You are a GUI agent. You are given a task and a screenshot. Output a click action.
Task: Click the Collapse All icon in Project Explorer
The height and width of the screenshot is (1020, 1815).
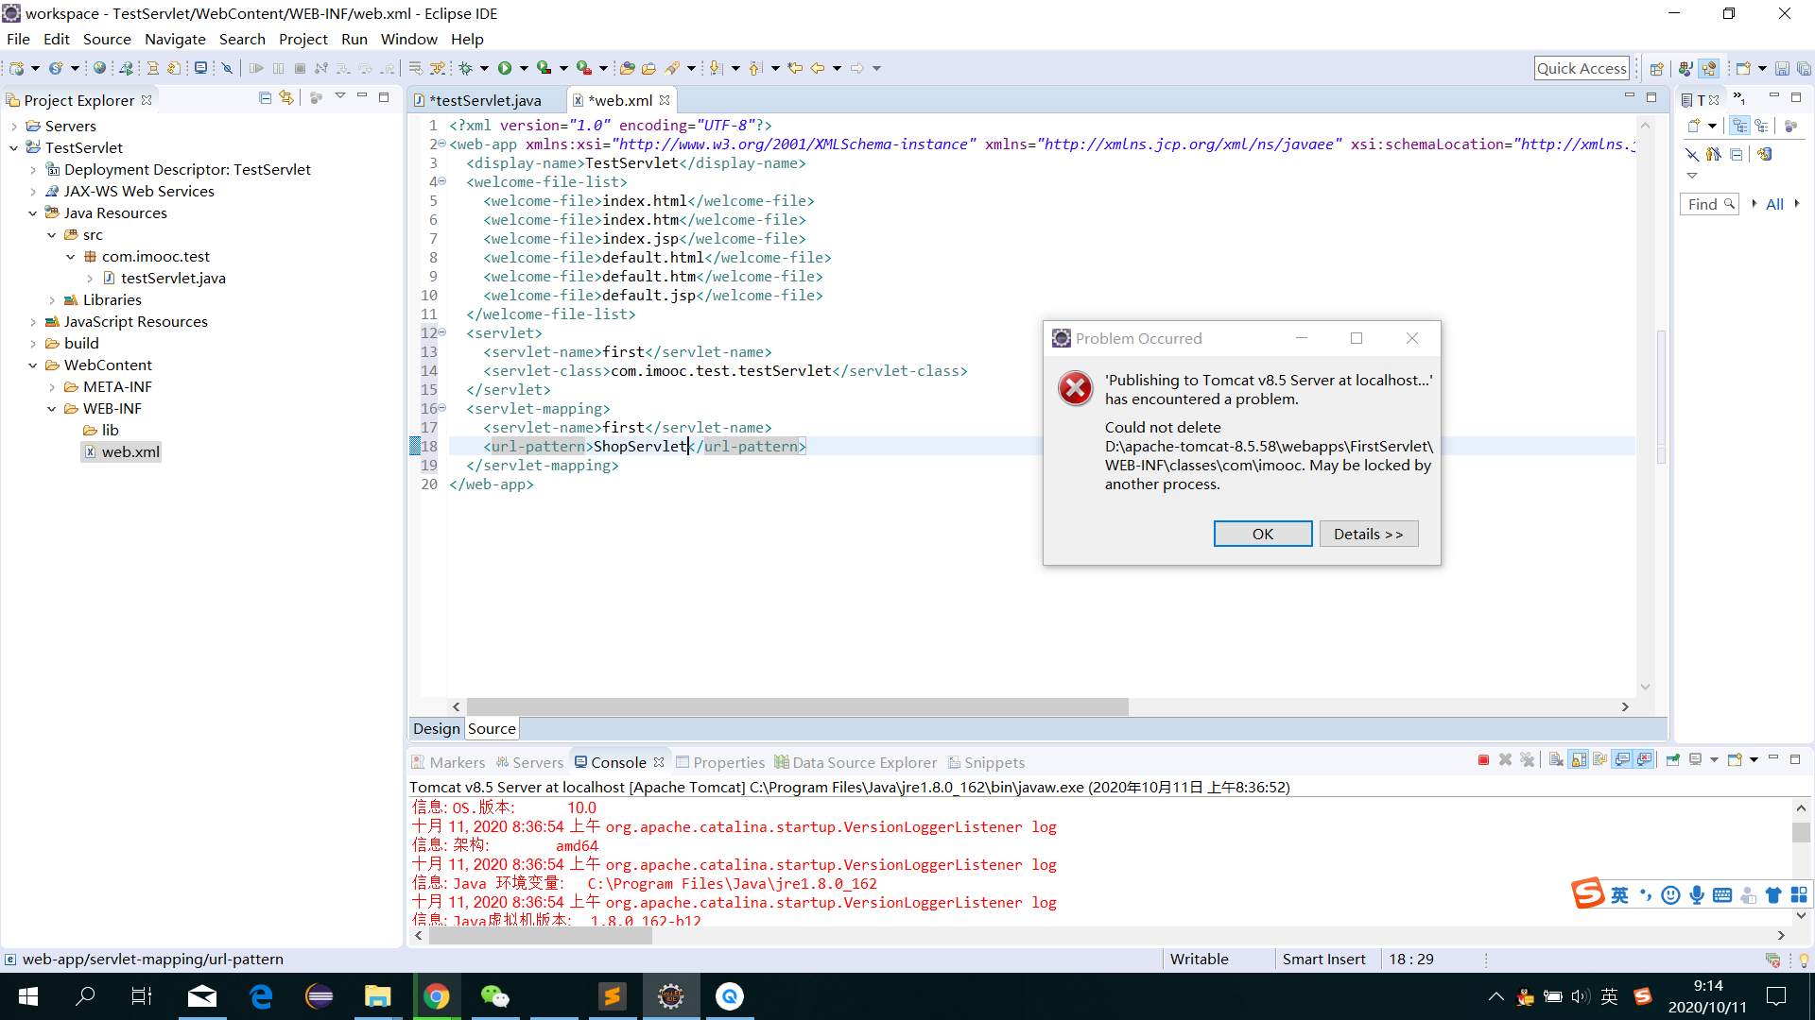tap(265, 98)
